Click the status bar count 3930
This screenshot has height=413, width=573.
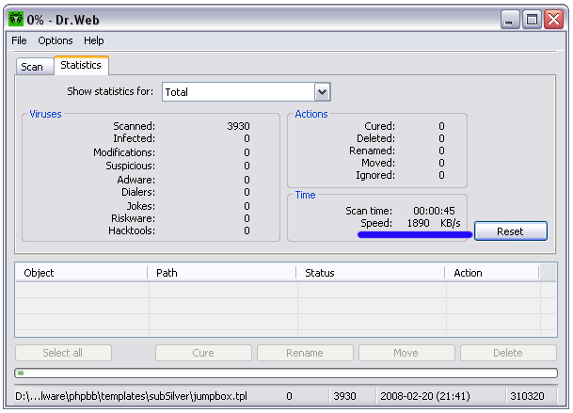click(344, 396)
